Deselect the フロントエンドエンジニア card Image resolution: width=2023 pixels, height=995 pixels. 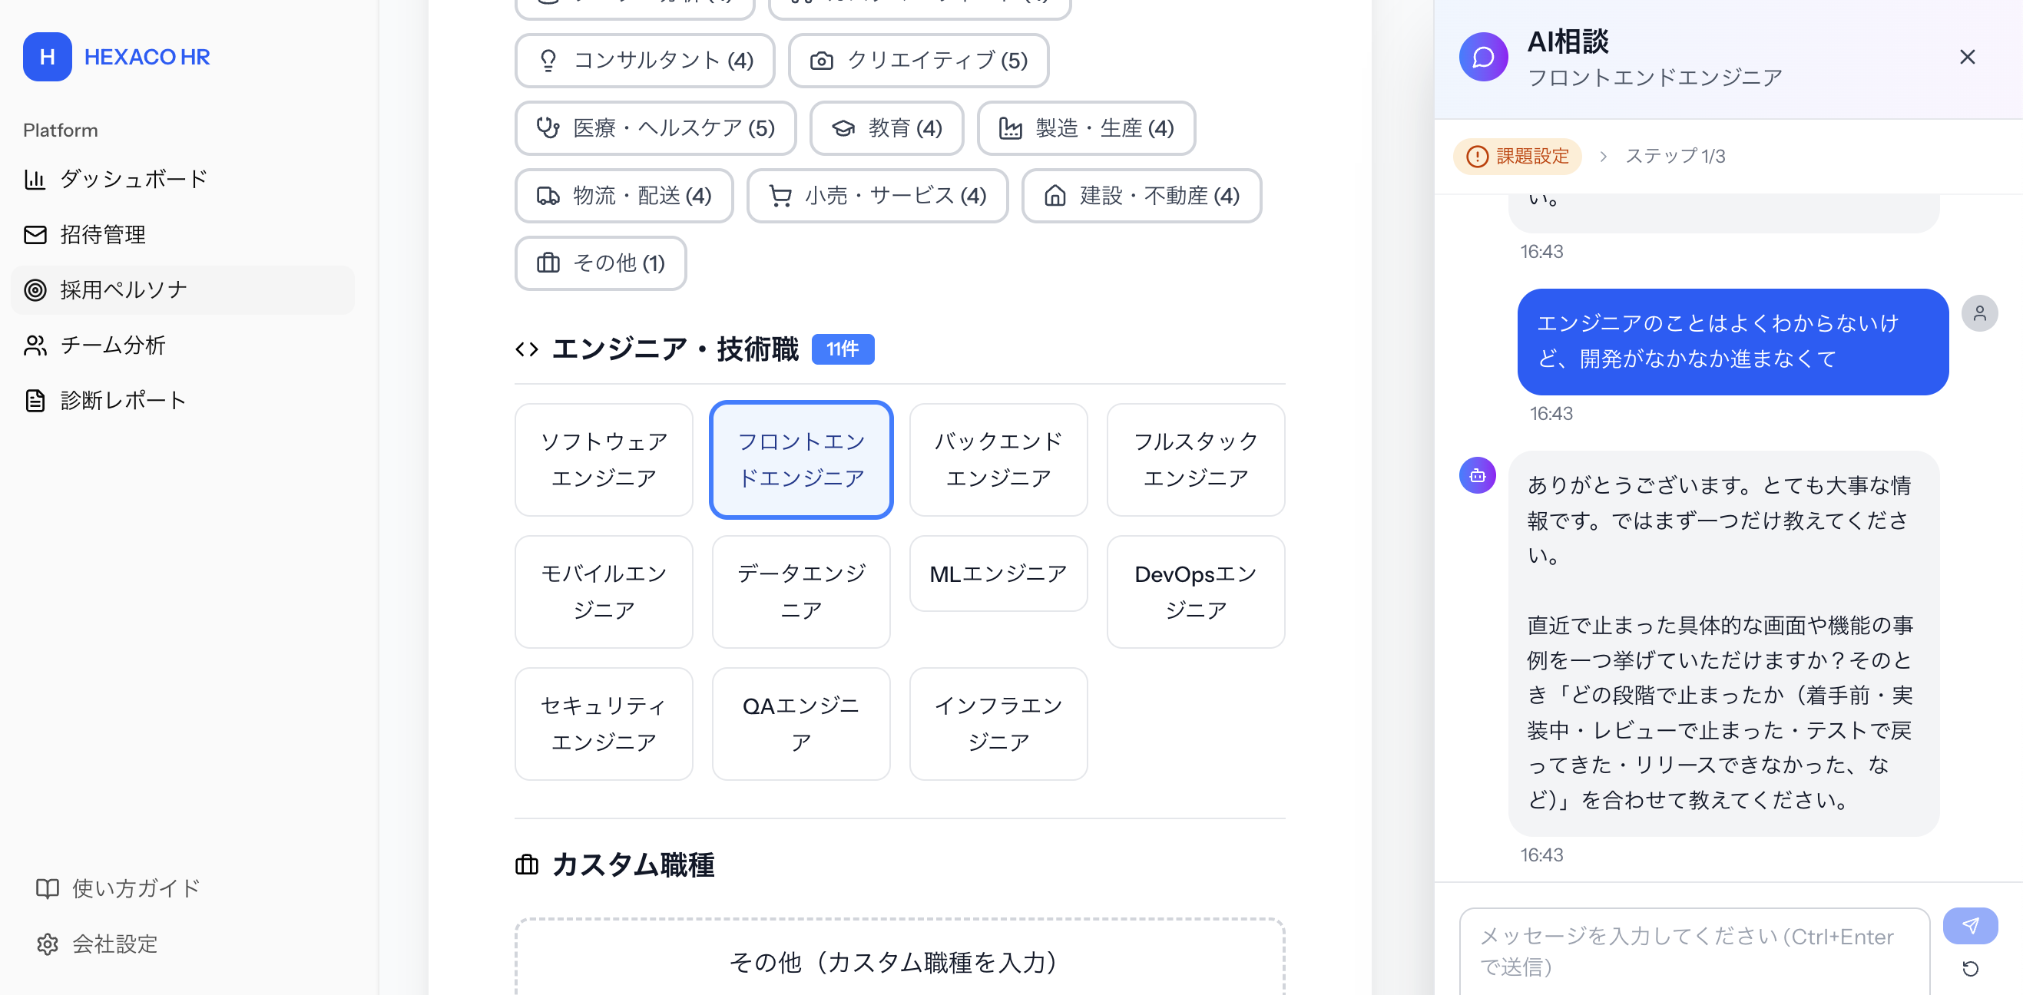click(x=801, y=459)
